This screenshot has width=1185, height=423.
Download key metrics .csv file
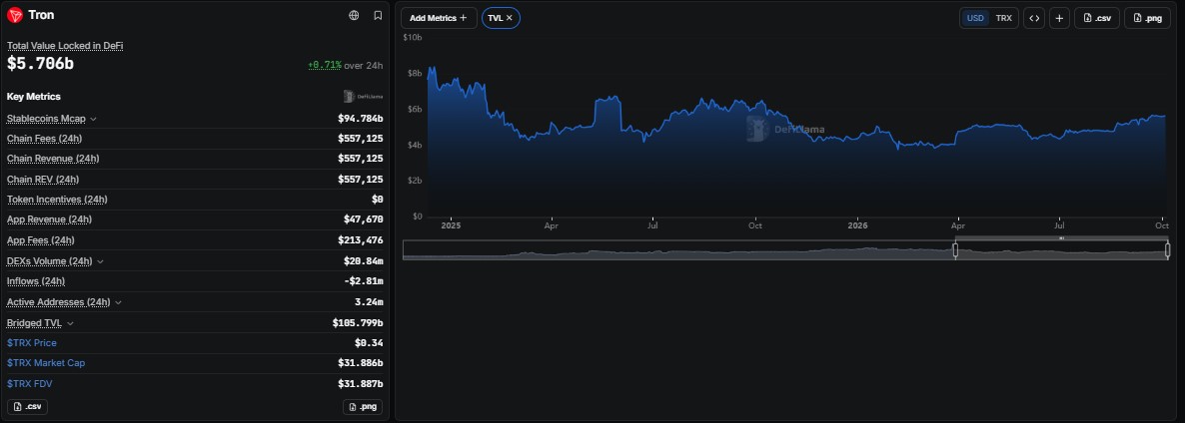point(27,407)
